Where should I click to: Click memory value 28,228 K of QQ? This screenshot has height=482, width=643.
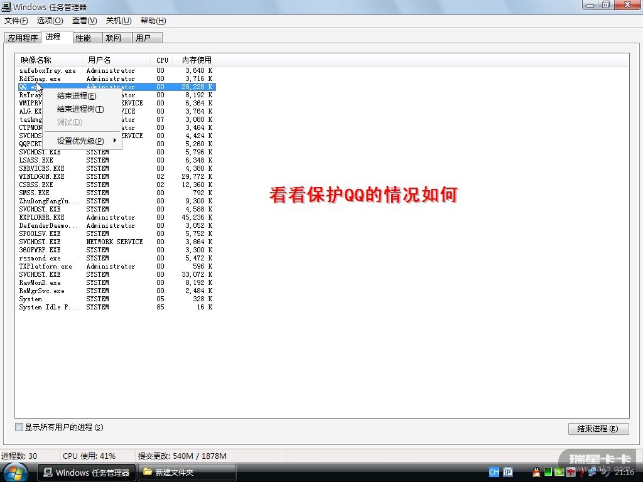197,87
